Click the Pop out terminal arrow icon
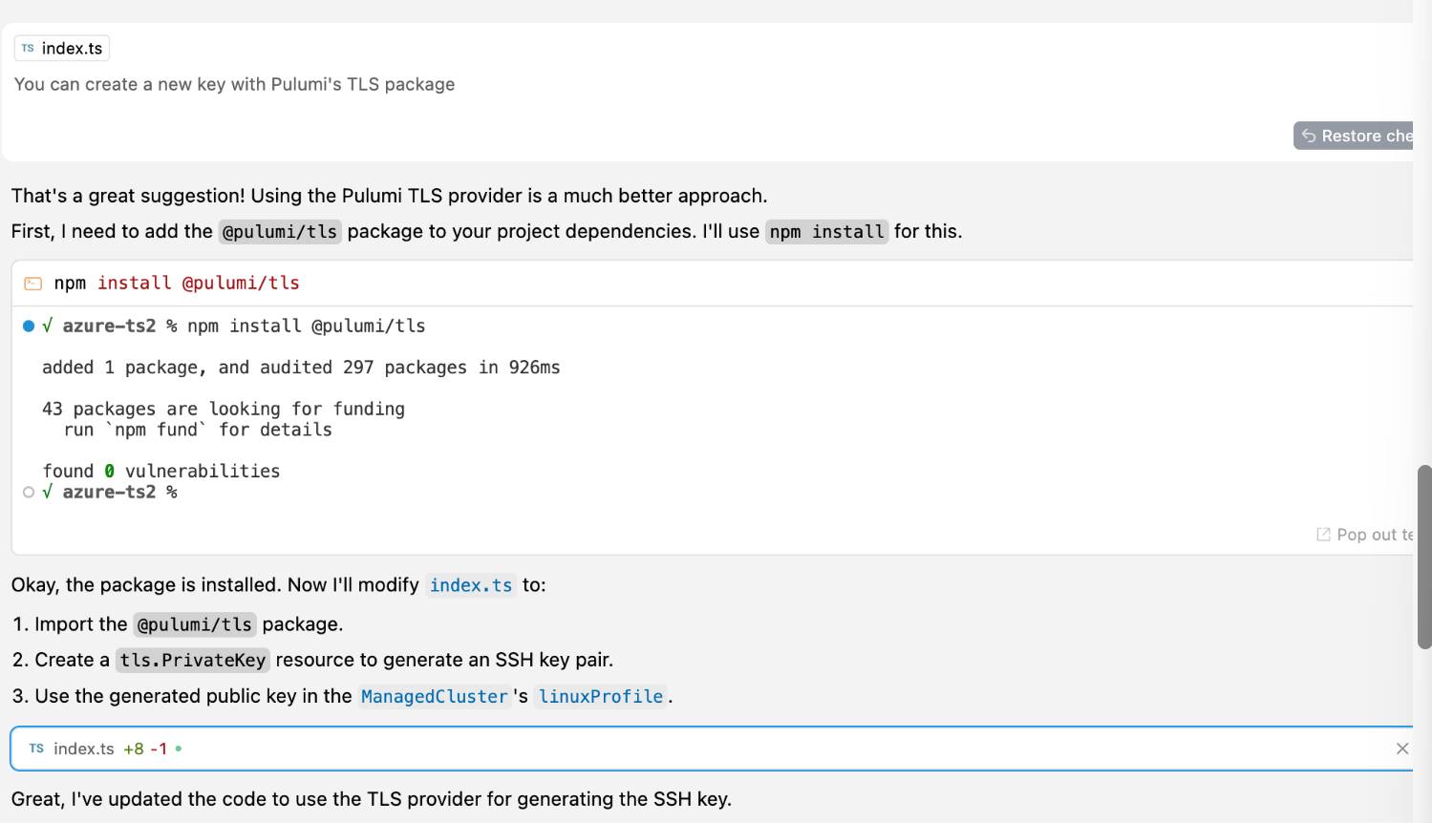The height and width of the screenshot is (823, 1432). coord(1323,535)
